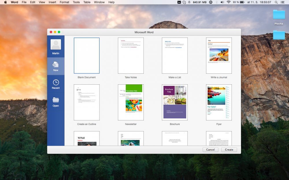
Task: Pick the Brochure template
Action: pyautogui.click(x=175, y=103)
